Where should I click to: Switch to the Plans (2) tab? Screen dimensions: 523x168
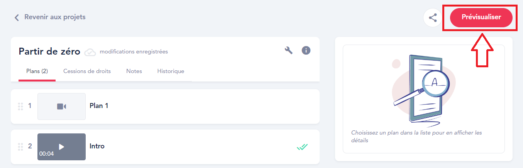(37, 71)
